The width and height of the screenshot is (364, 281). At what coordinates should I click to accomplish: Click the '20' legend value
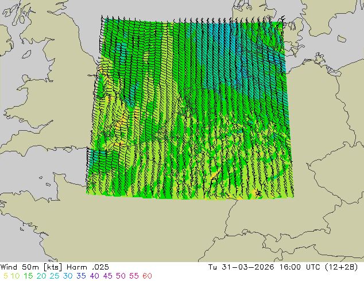[x=41, y=276]
